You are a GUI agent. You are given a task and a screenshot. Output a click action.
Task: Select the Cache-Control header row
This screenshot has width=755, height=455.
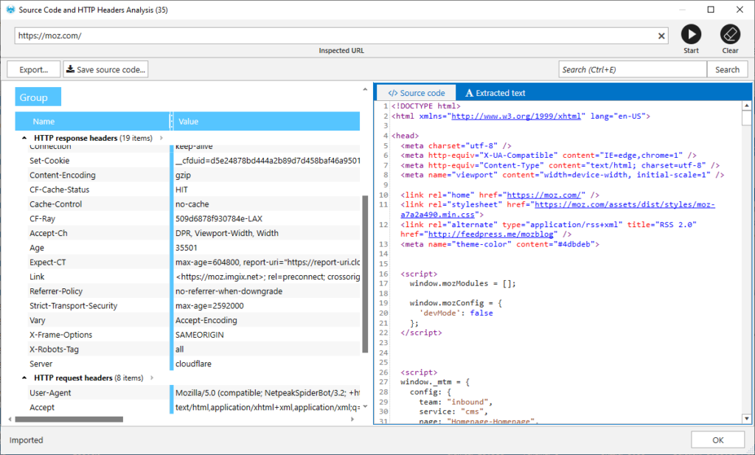pos(194,204)
